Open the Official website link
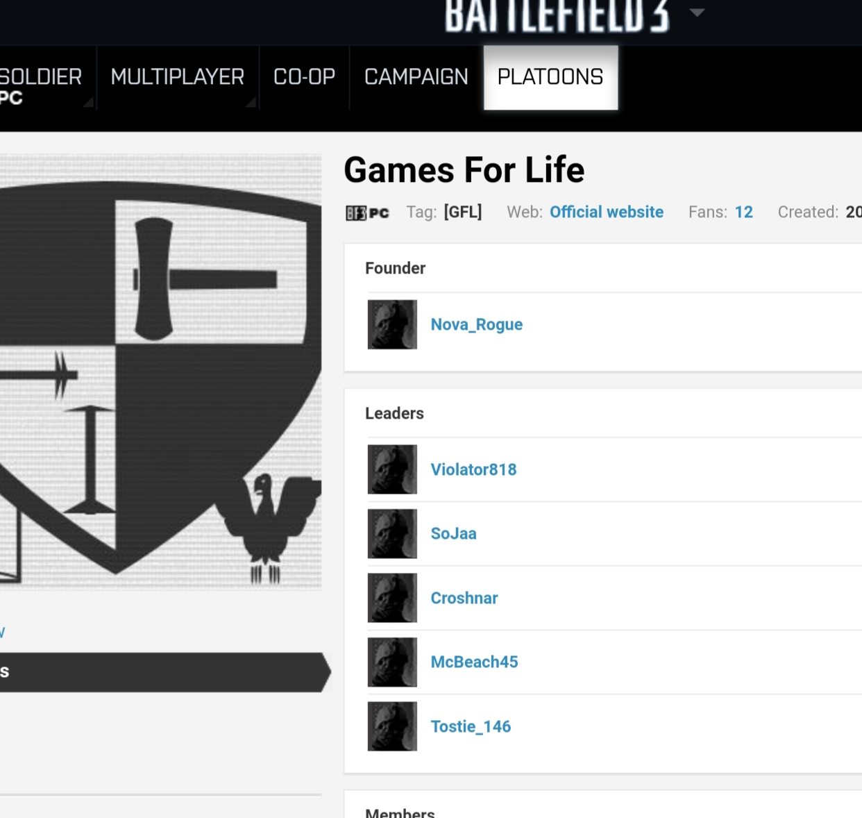Screen dimensions: 862x818 pyautogui.click(x=607, y=212)
